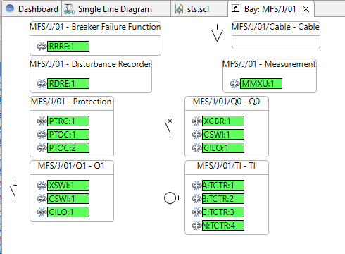Click the cable triangle symbol near Cable box
345x254 pixels.
point(217,33)
